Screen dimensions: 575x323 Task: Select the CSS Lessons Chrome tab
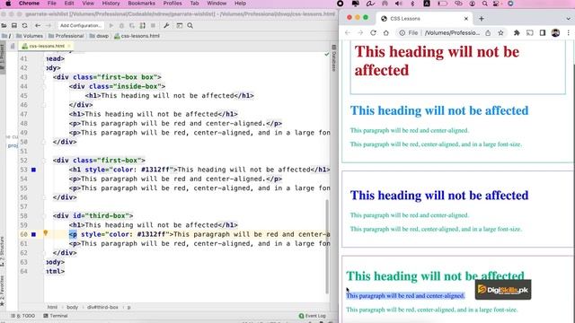(x=424, y=18)
